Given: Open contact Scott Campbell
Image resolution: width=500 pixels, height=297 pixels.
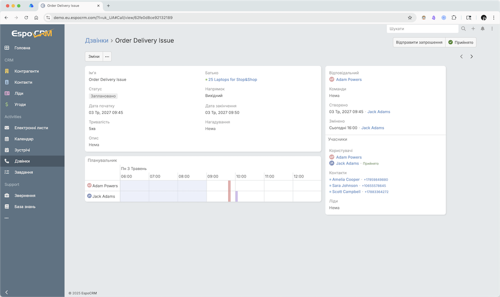Looking at the screenshot, I should [346, 191].
